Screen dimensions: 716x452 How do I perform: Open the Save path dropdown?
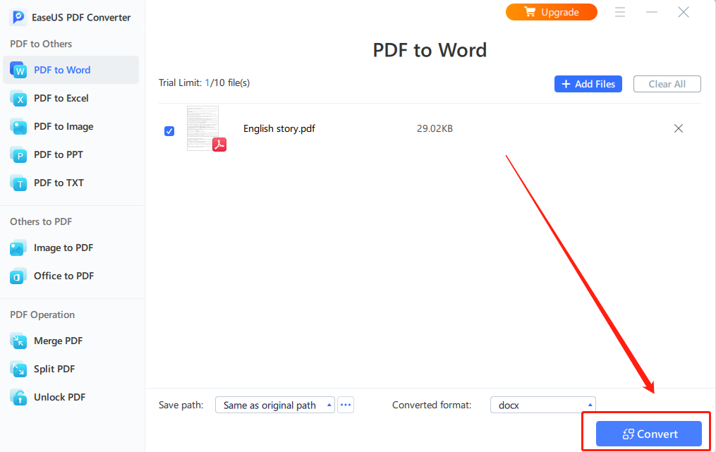[x=275, y=405]
